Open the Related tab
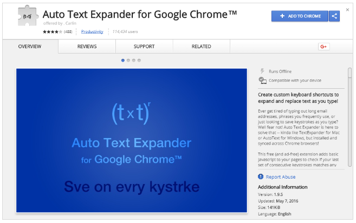 [x=202, y=47]
